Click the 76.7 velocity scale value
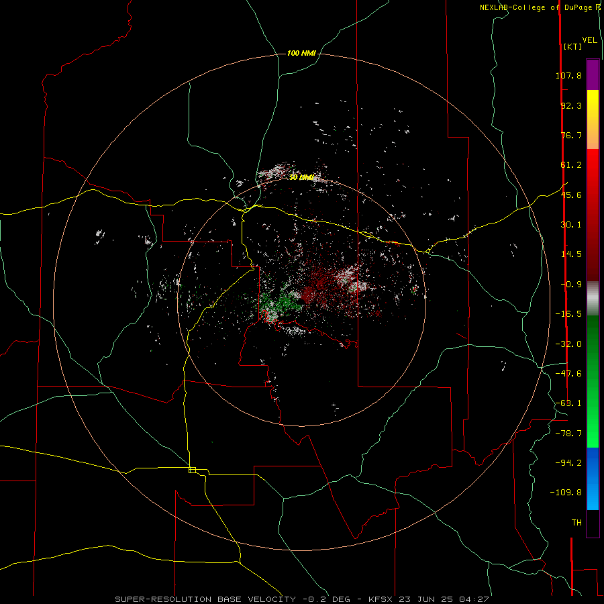The width and height of the screenshot is (604, 604). [x=571, y=135]
